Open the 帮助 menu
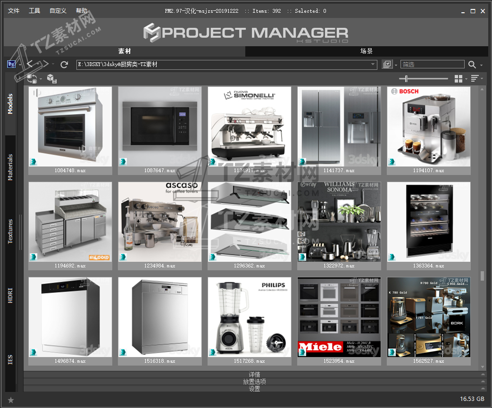 pos(82,11)
